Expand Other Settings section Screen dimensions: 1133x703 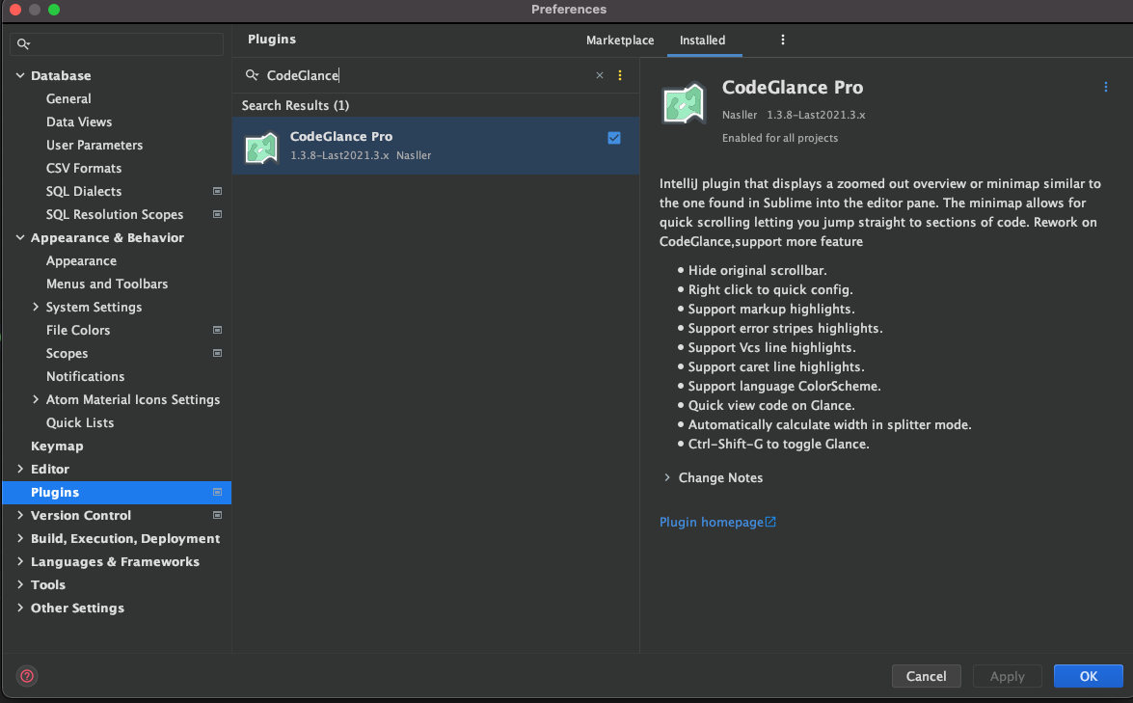click(x=20, y=607)
